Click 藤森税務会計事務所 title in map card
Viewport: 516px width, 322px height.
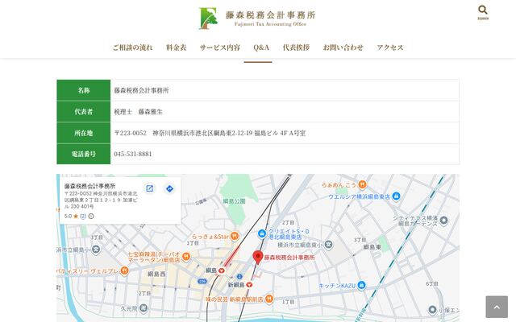pyautogui.click(x=89, y=186)
